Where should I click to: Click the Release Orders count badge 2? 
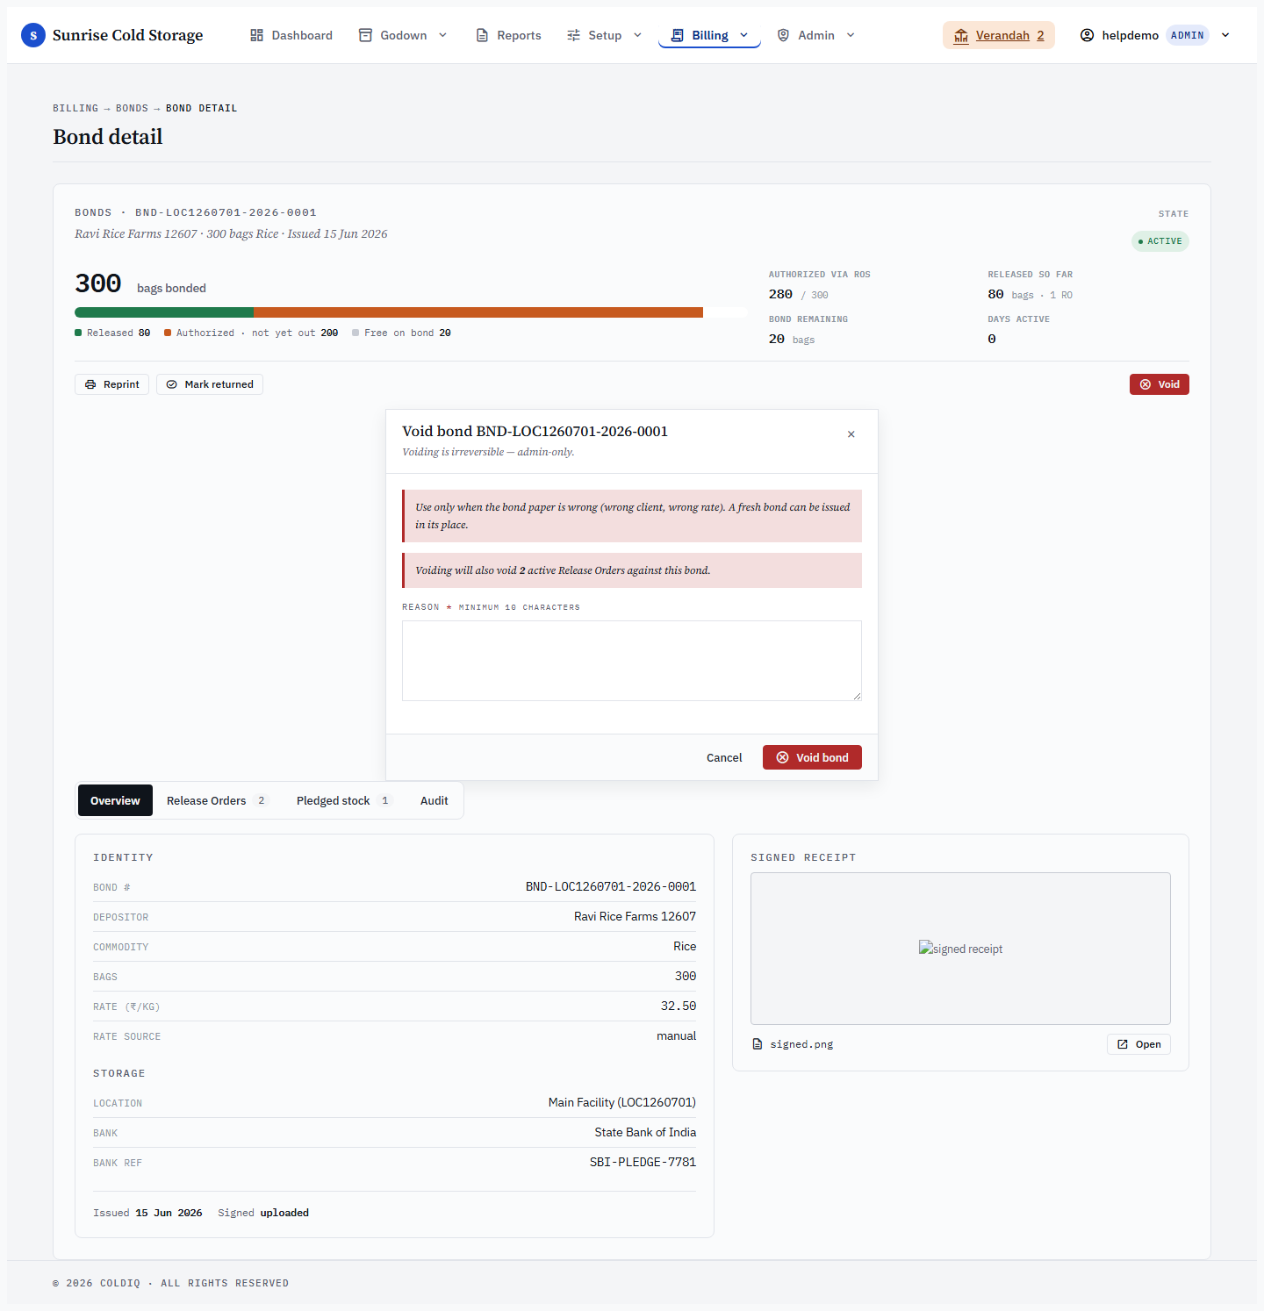[x=261, y=800]
